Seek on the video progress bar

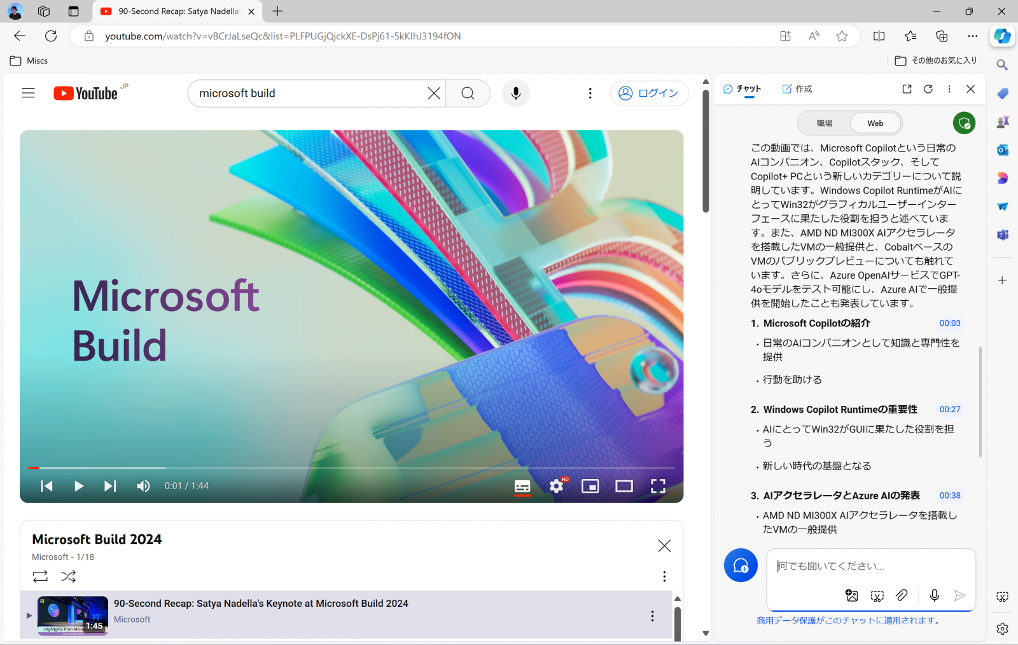pyautogui.click(x=351, y=468)
